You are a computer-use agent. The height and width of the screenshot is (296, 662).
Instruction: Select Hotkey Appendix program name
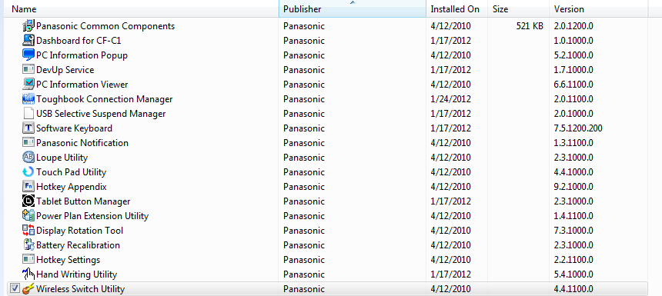[72, 186]
